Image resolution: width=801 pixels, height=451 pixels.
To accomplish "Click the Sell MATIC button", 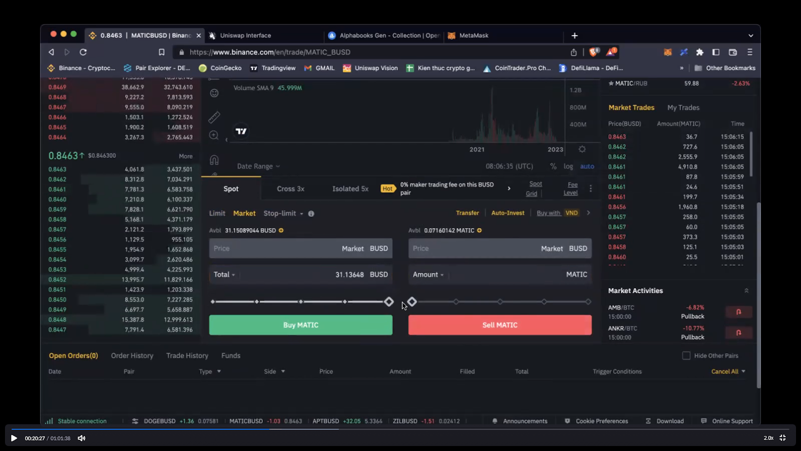I will 500,325.
